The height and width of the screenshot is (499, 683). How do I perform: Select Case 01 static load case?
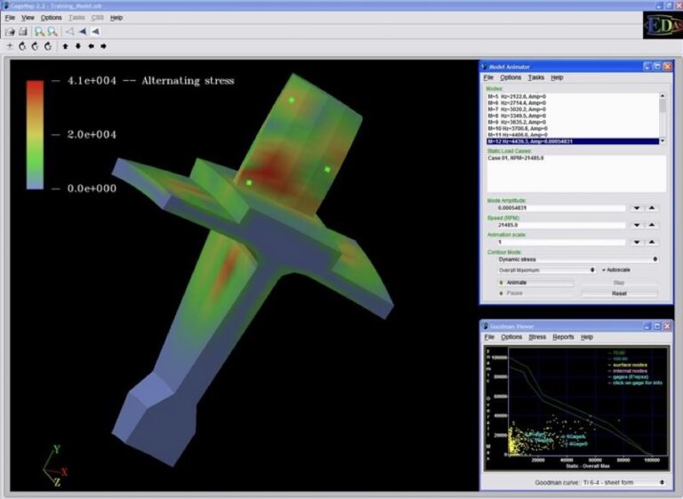(x=515, y=157)
